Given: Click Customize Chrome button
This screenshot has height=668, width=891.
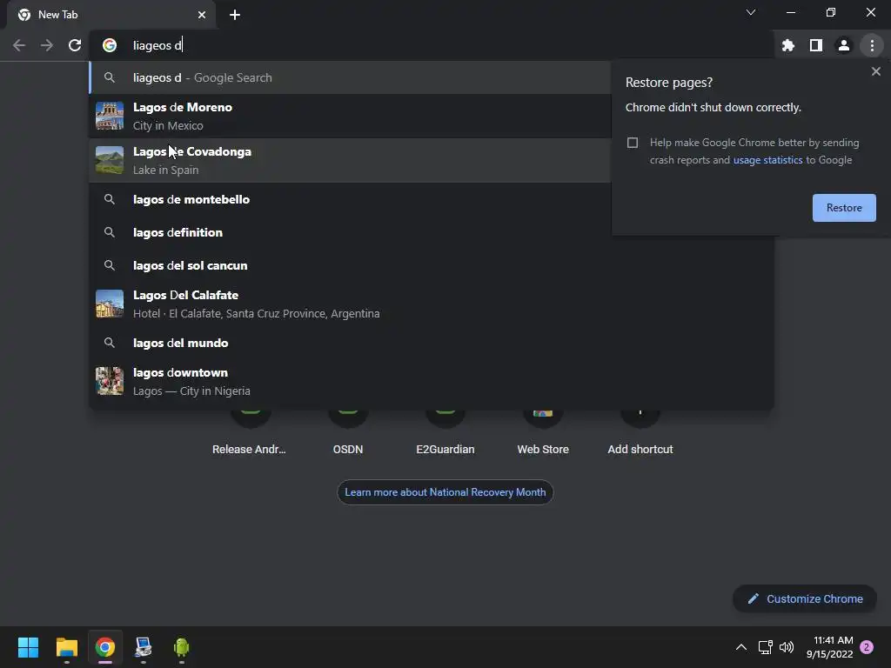Looking at the screenshot, I should pos(805,598).
